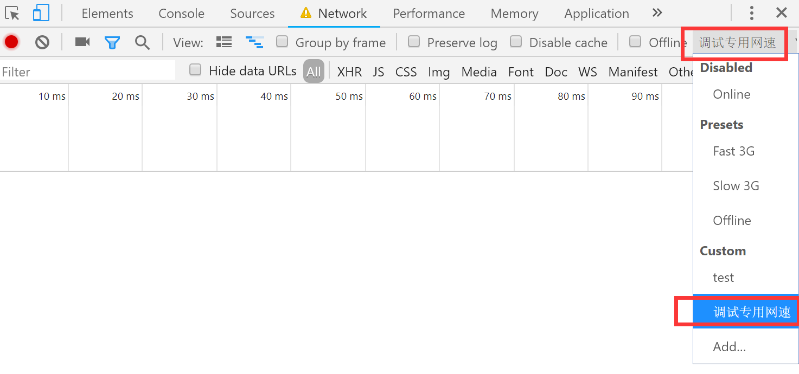Toggle the blue filter funnel icon

(112, 42)
